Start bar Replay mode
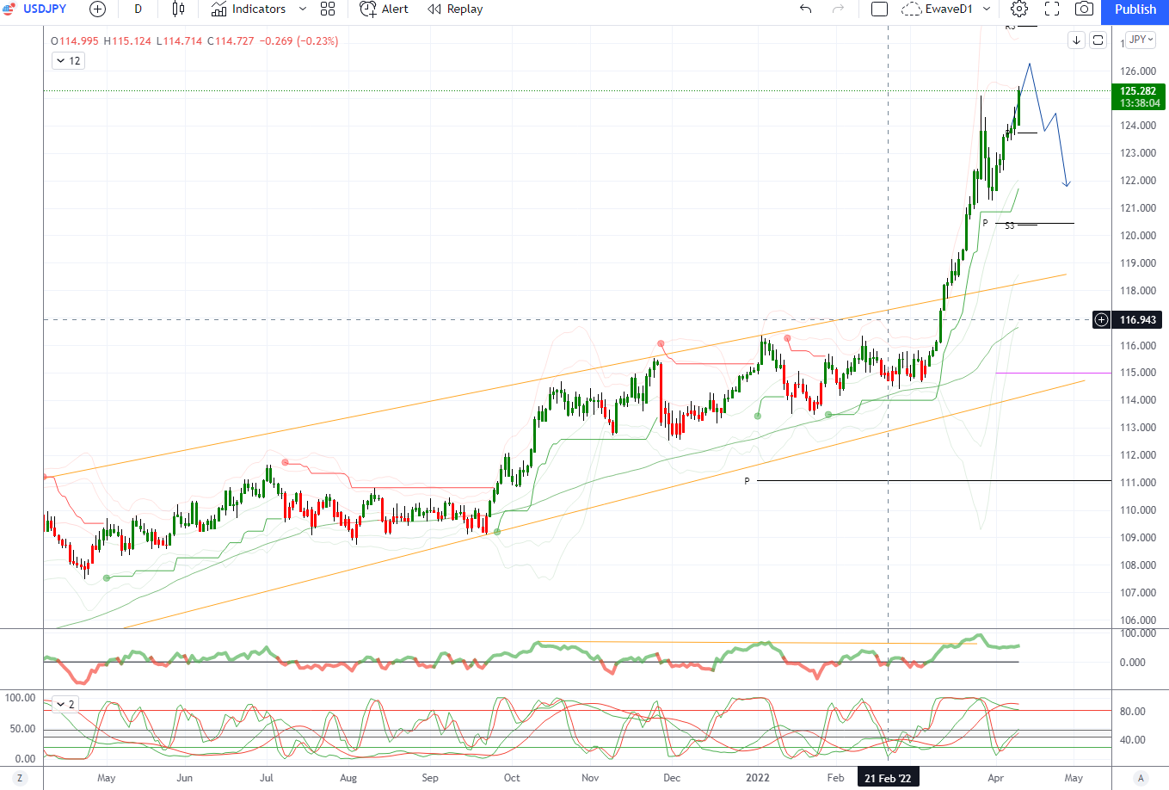Screen dimensions: 1169x790 click(455, 9)
